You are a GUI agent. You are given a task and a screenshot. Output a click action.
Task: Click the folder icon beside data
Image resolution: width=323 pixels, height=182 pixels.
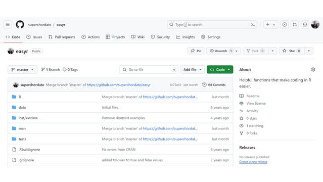(14, 107)
